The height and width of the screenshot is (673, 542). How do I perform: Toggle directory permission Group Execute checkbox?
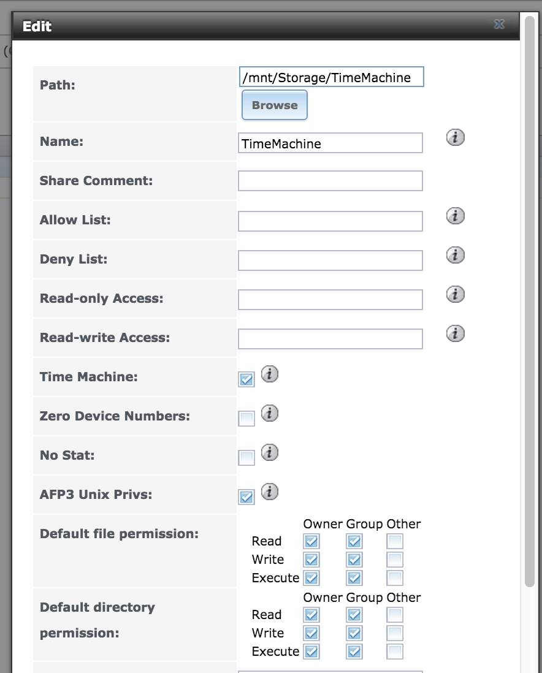pos(354,652)
